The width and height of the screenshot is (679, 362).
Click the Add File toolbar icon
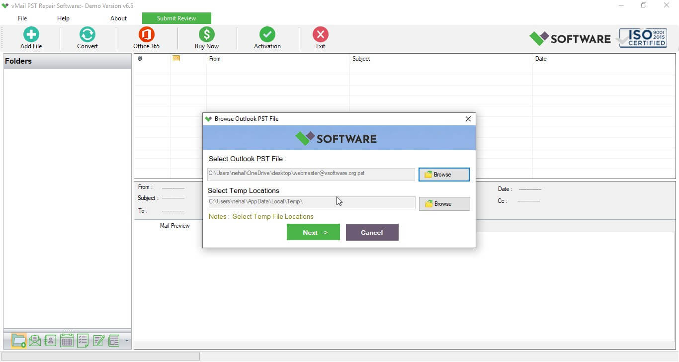(31, 34)
